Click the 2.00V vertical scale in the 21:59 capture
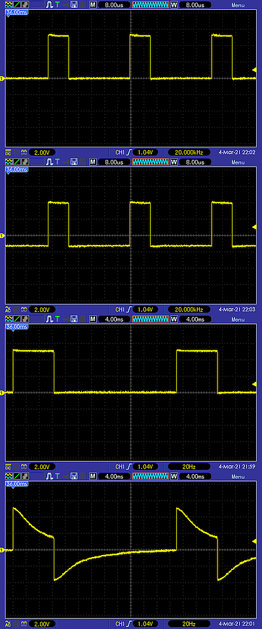 click(x=42, y=467)
